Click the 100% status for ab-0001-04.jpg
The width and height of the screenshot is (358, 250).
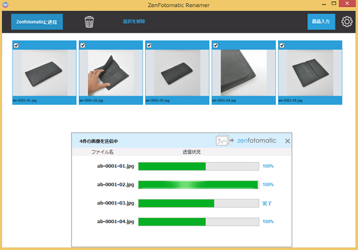coord(268,221)
